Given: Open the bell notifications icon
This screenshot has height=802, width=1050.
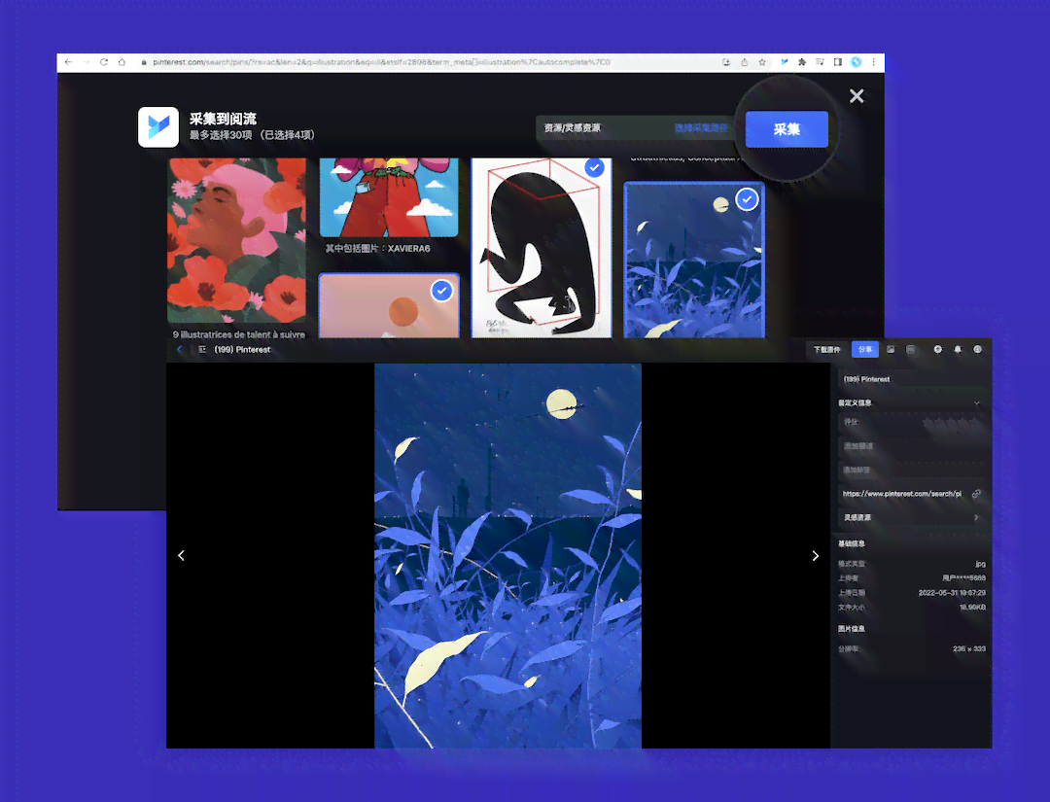Looking at the screenshot, I should point(958,349).
